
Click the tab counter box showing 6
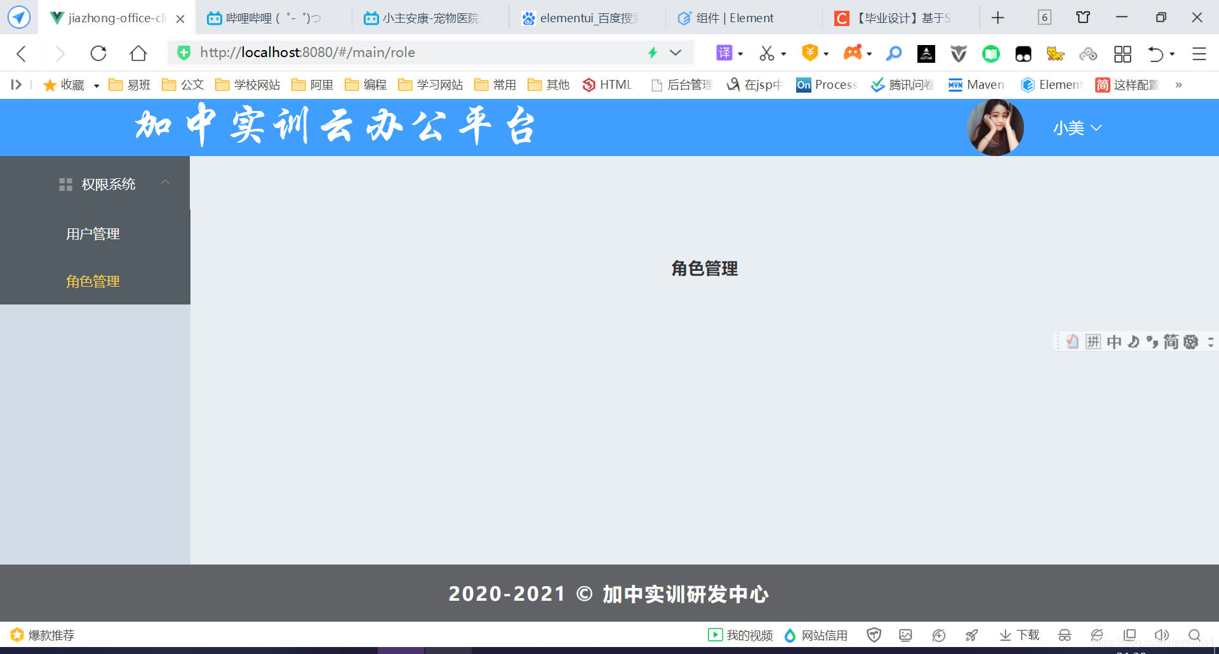point(1044,18)
